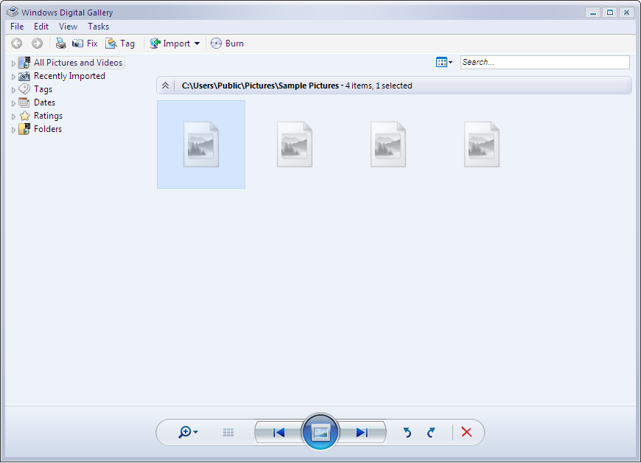Expand the Ratings tree node

pyautogui.click(x=13, y=116)
